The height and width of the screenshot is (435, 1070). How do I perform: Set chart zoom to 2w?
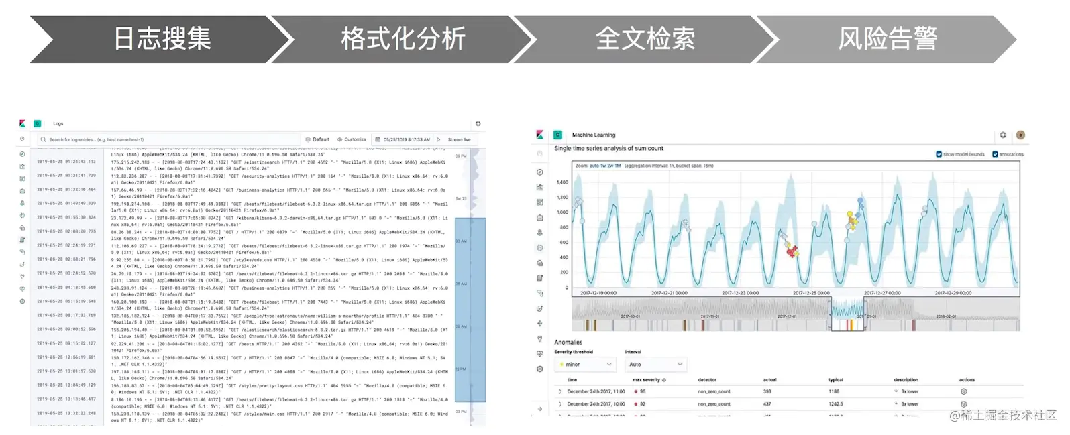pos(610,166)
